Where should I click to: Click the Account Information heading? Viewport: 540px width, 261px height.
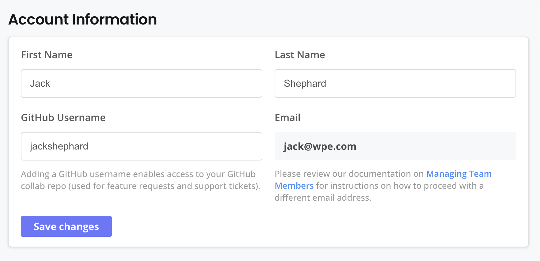coord(83,19)
